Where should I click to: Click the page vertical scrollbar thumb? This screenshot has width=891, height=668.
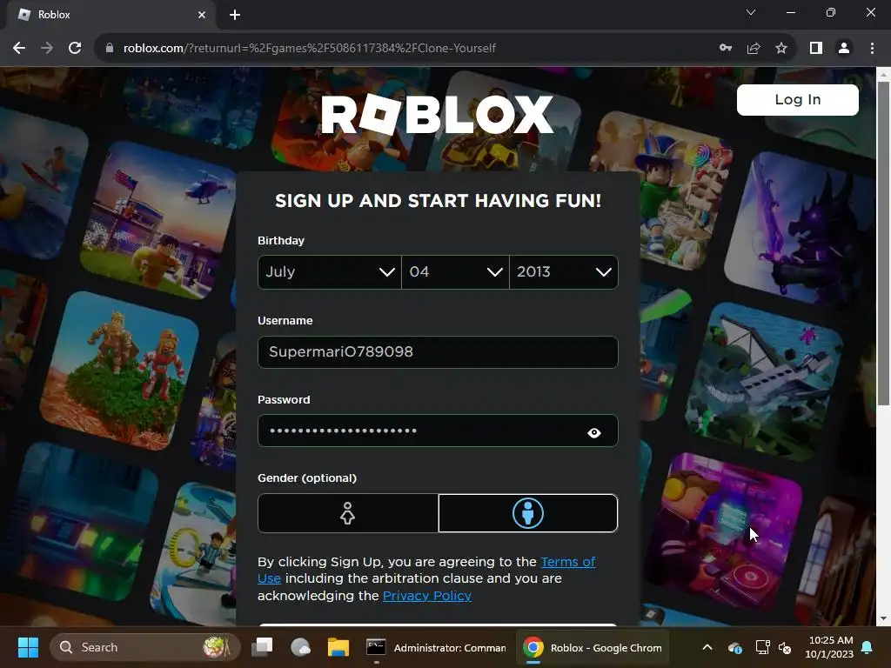(x=883, y=244)
